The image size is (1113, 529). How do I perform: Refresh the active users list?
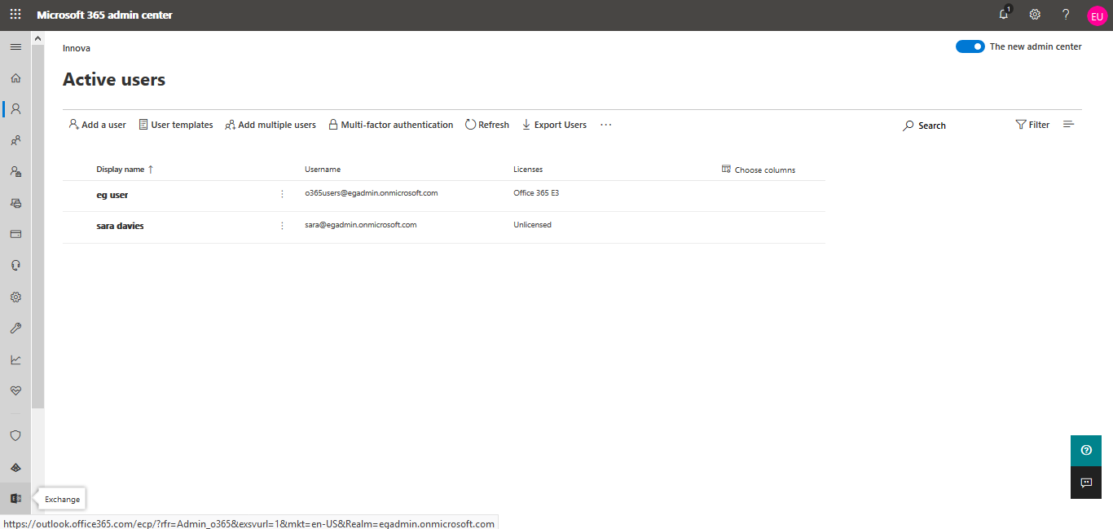click(x=487, y=125)
